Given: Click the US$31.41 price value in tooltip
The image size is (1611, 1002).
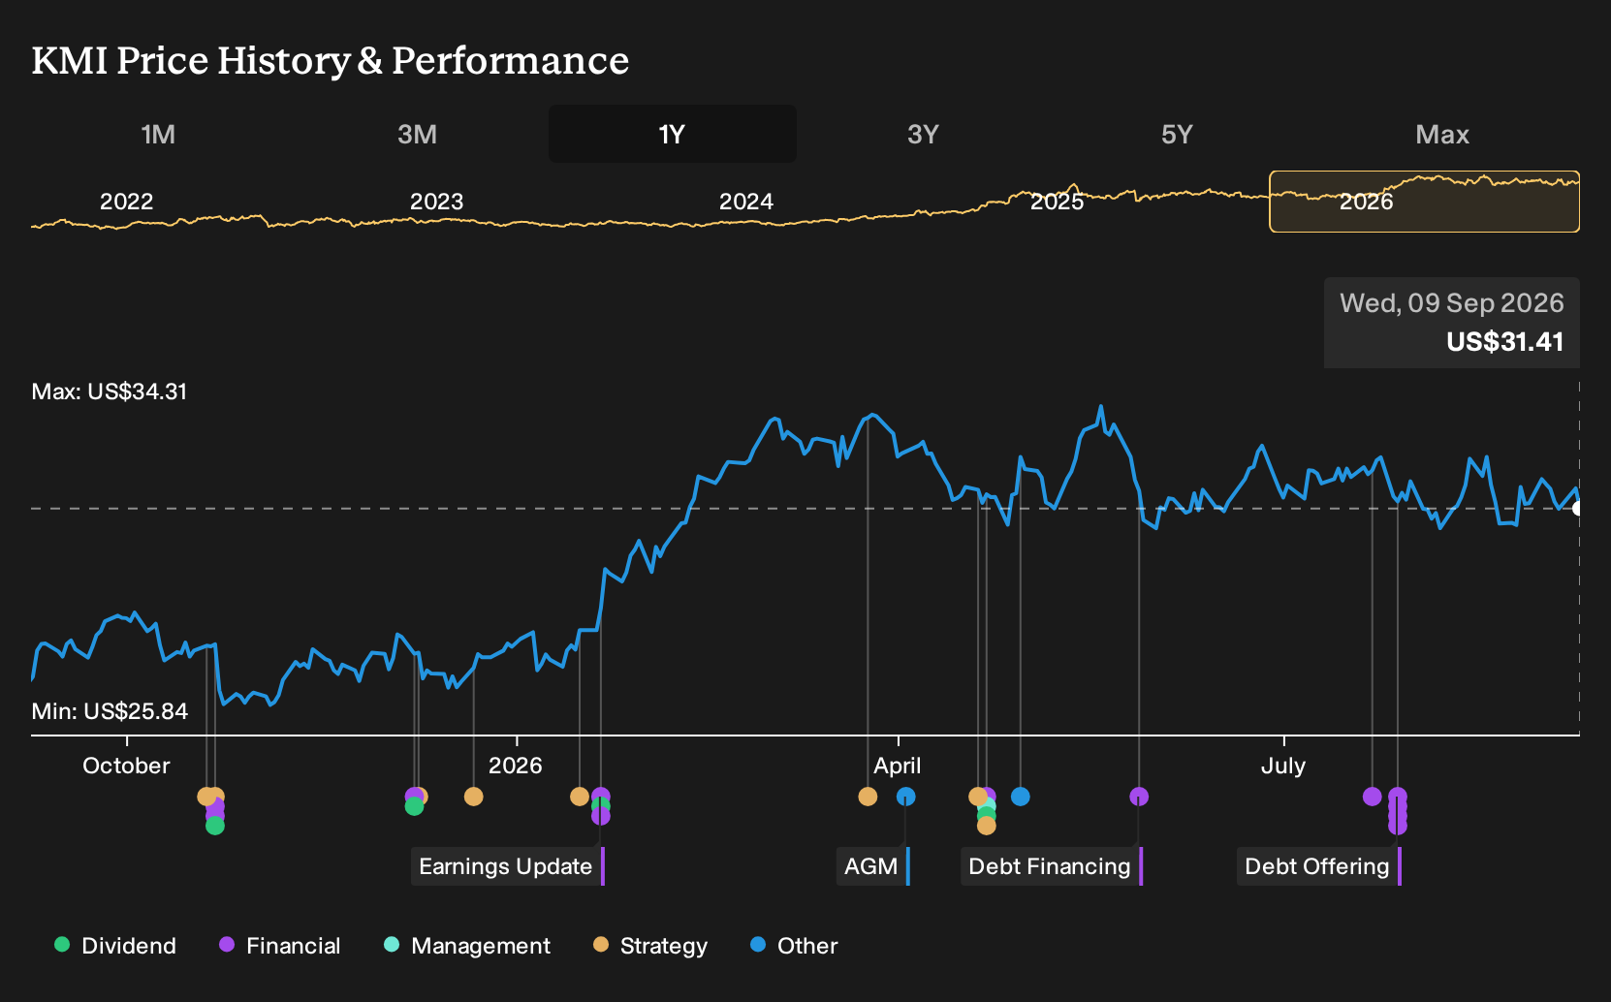Looking at the screenshot, I should 1505,342.
